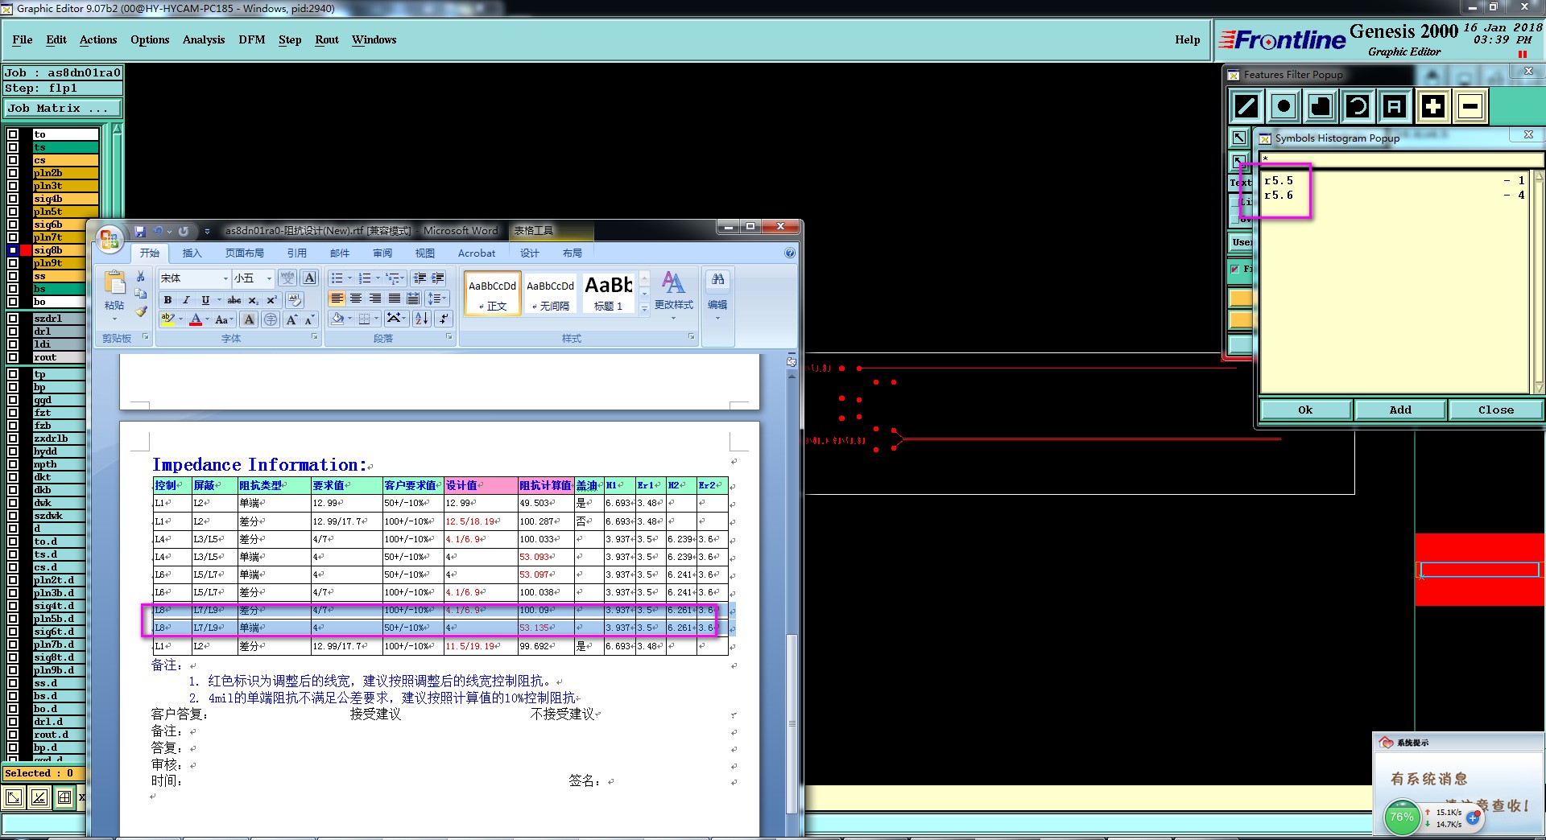Screen dimensions: 1546x840
Task: Click the red color swatch of layer sig8b
Action: (x=26, y=250)
